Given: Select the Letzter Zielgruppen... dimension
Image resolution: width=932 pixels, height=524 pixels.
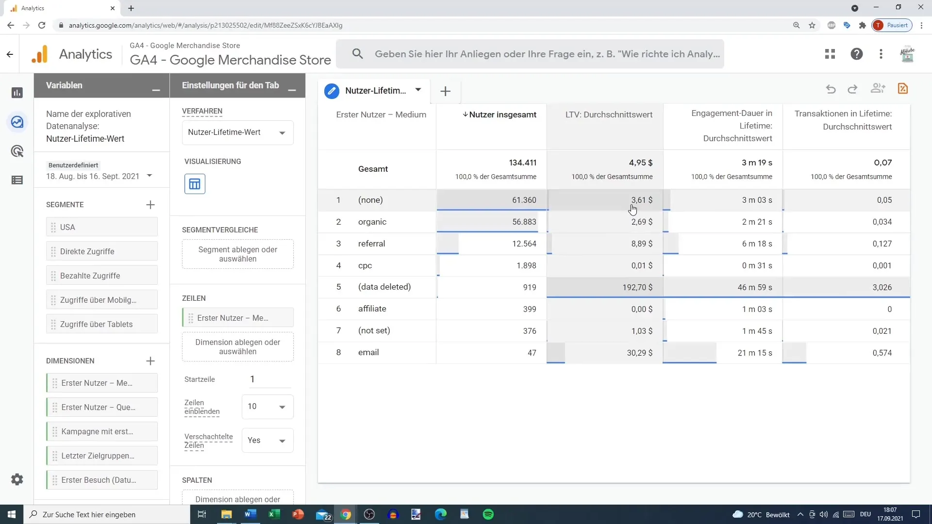Looking at the screenshot, I should pyautogui.click(x=102, y=456).
